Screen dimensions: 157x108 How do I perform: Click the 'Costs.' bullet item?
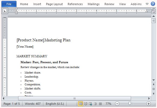[28, 93]
